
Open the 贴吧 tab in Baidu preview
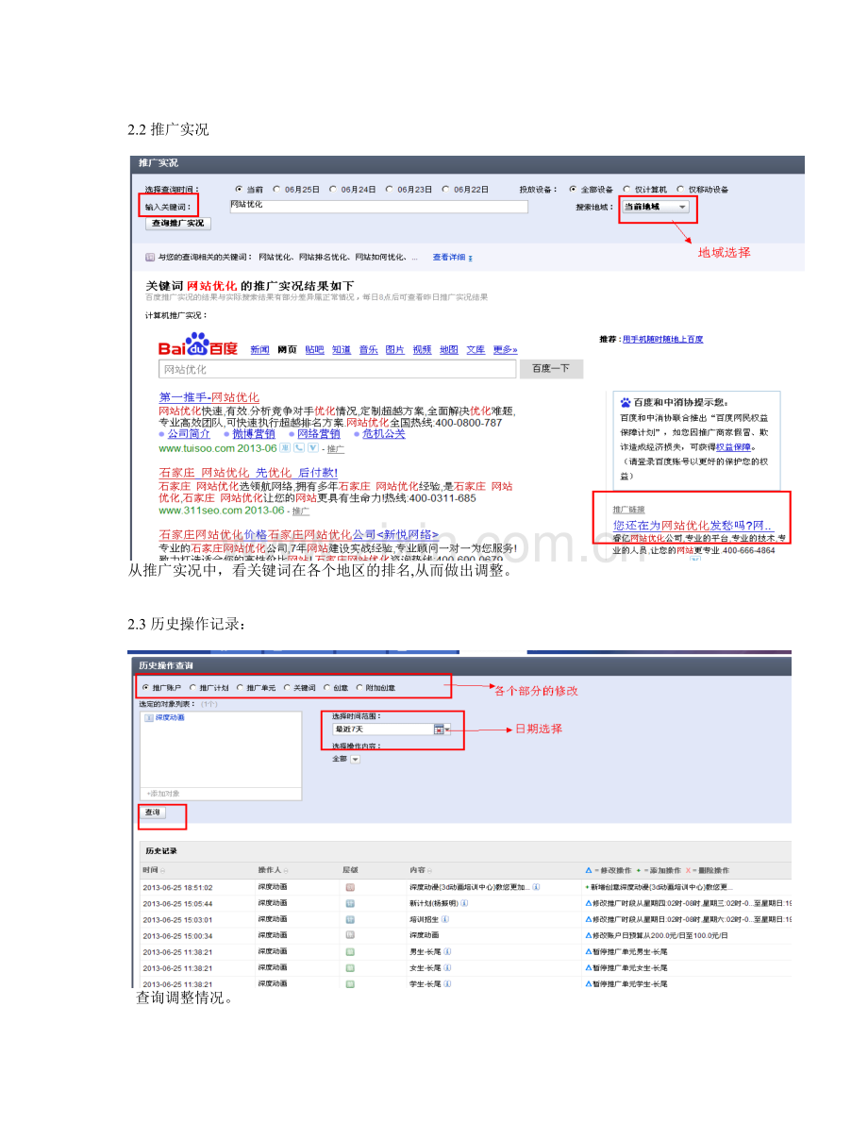pos(315,350)
